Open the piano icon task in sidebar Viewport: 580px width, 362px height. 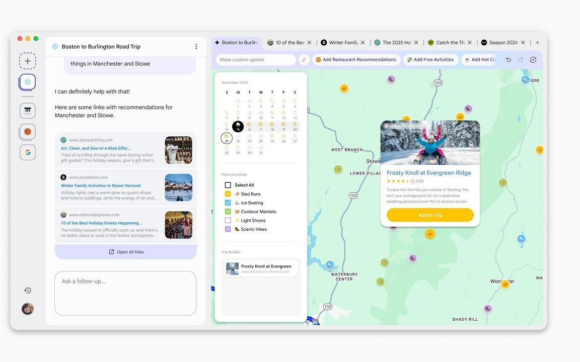click(28, 111)
